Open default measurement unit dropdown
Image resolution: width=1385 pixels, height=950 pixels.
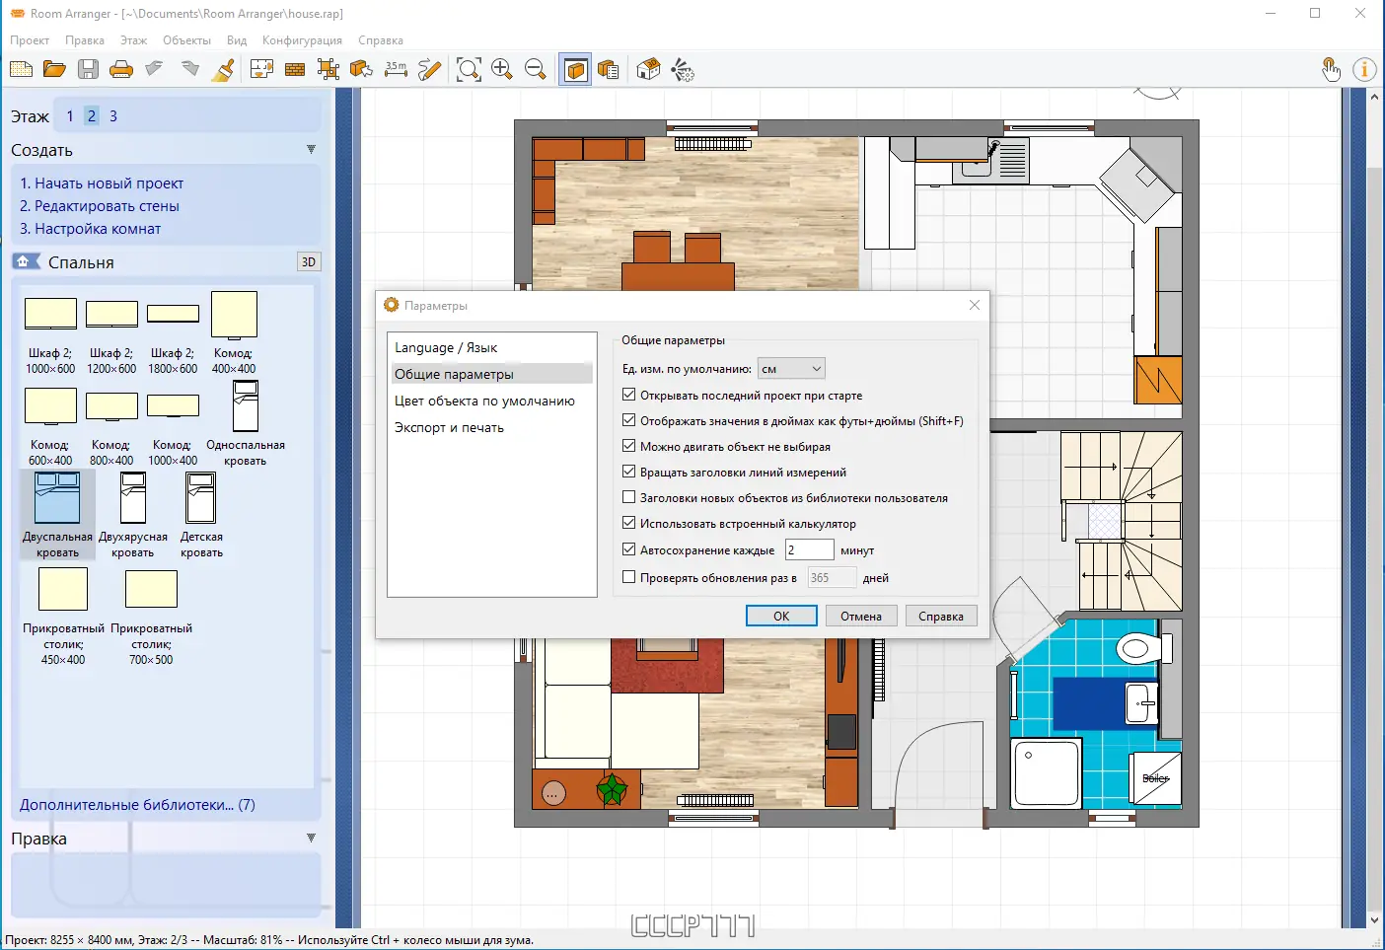coord(791,369)
